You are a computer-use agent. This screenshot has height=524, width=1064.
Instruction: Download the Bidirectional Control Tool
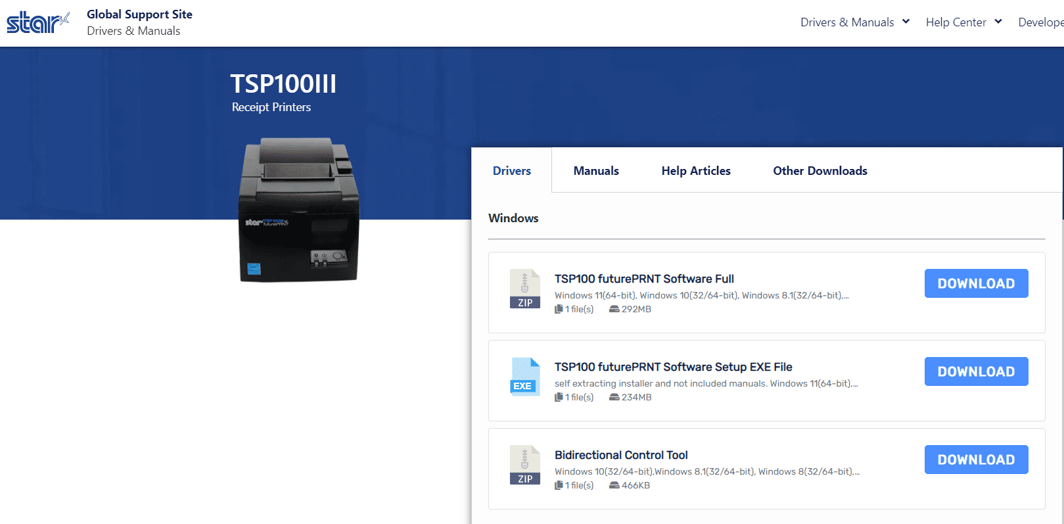click(x=975, y=460)
